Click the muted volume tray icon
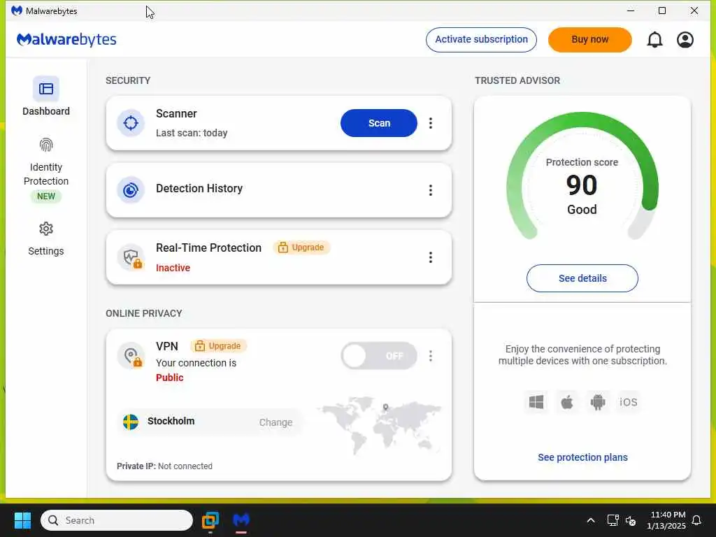Viewport: 716px width, 537px height. [631, 520]
